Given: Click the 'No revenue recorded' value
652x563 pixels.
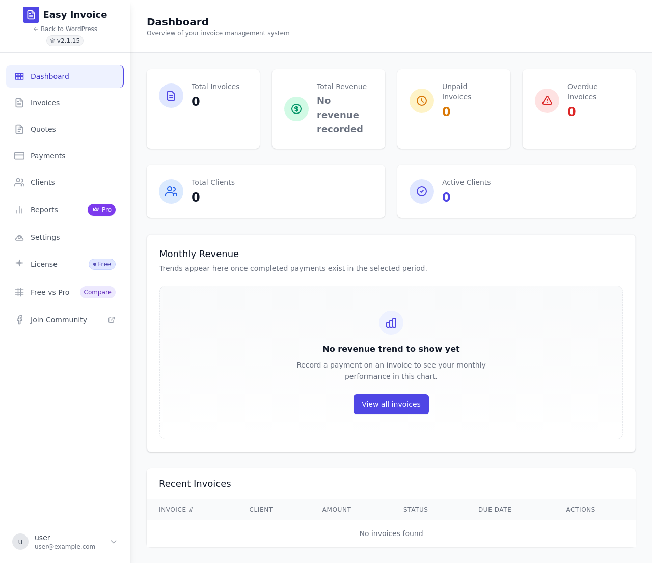Looking at the screenshot, I should click(340, 115).
